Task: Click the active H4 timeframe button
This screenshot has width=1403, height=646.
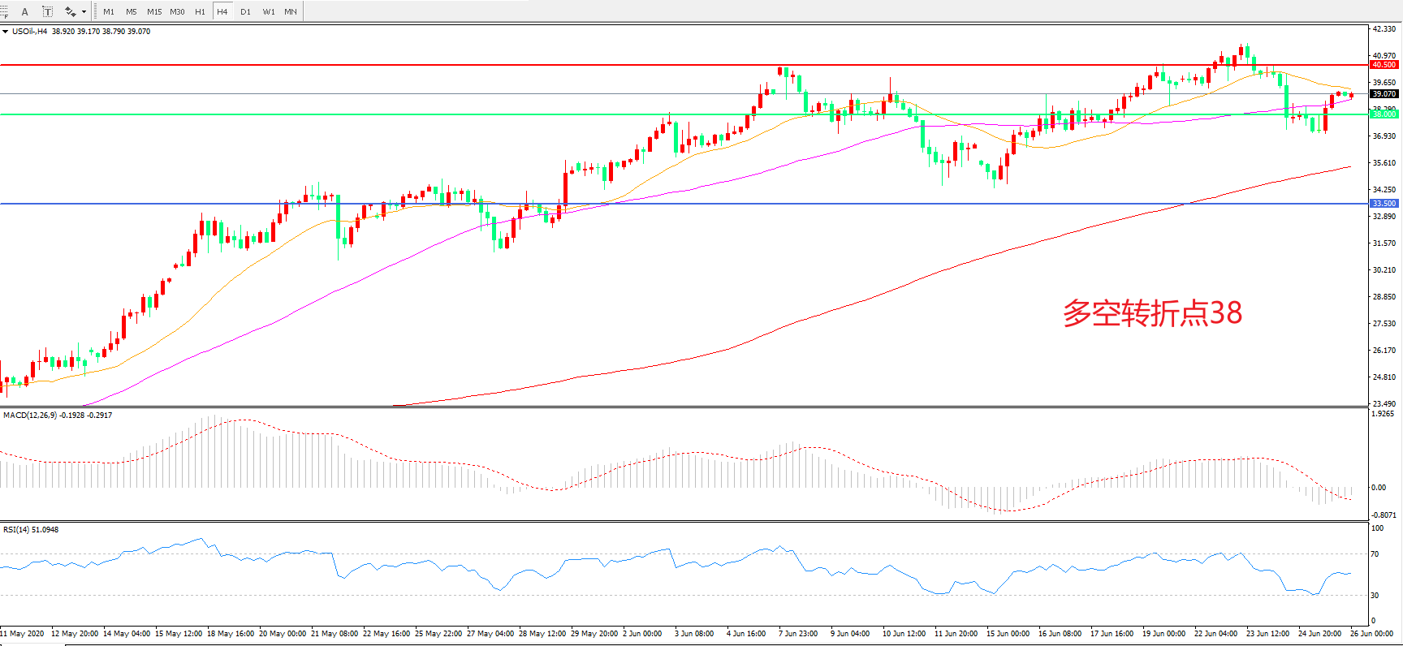Action: coord(222,11)
